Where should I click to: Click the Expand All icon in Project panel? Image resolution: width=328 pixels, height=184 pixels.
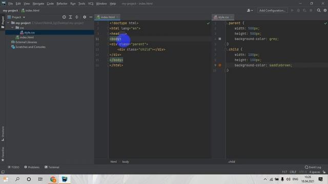pyautogui.click(x=70, y=17)
